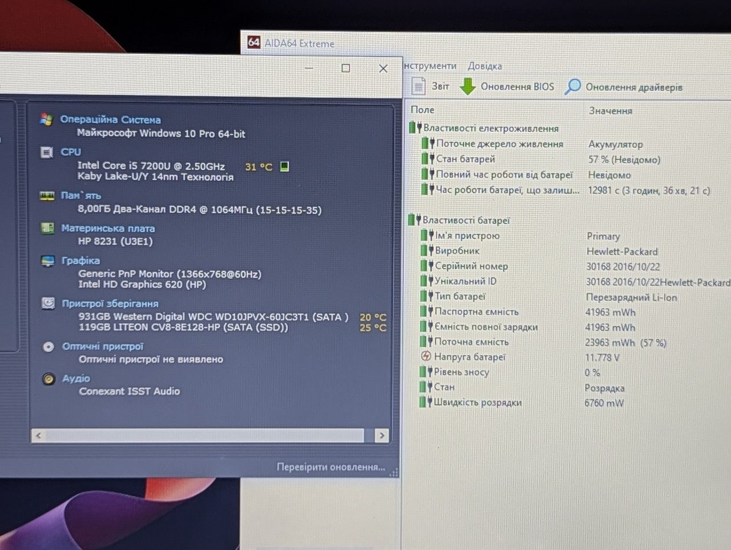Viewport: 731px width, 550px height.
Task: Open the Інструменти menu
Action: [431, 66]
